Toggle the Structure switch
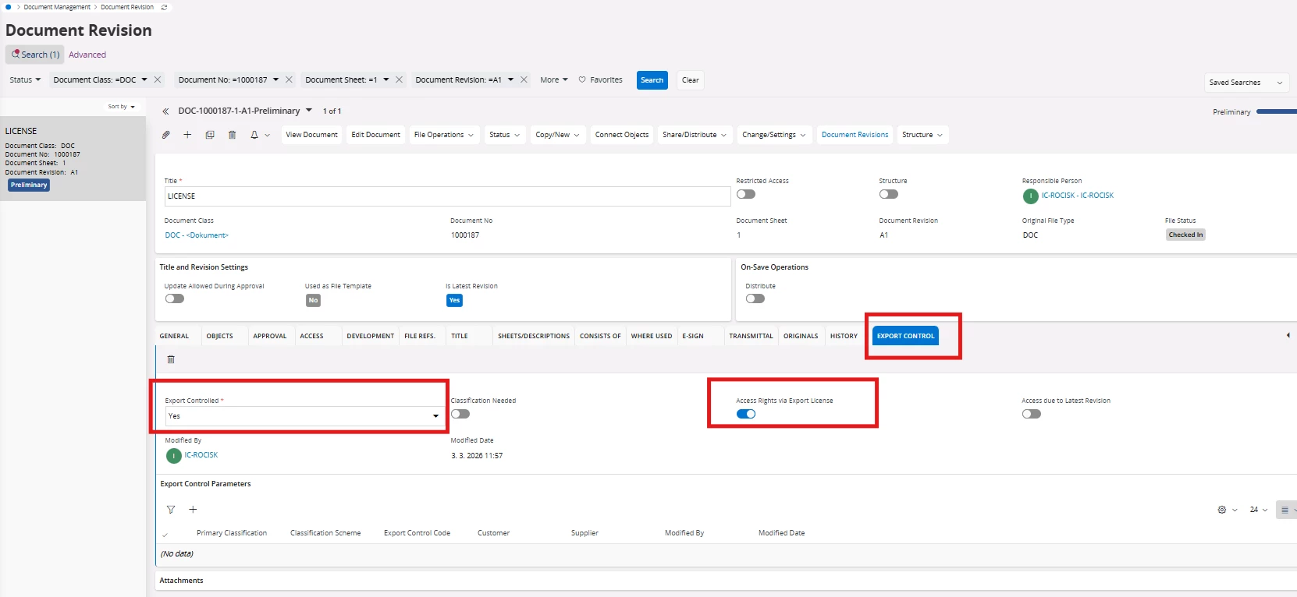The width and height of the screenshot is (1297, 597). [x=889, y=194]
